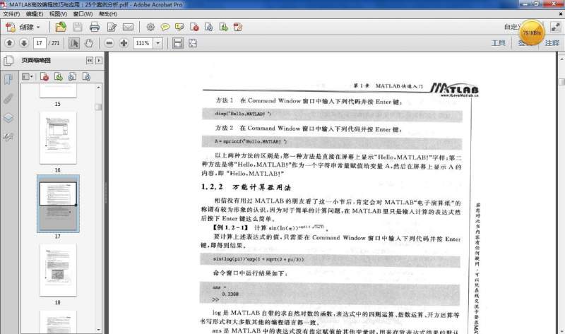Click the zoom out minus button
565x334 pixels.
tap(109, 43)
